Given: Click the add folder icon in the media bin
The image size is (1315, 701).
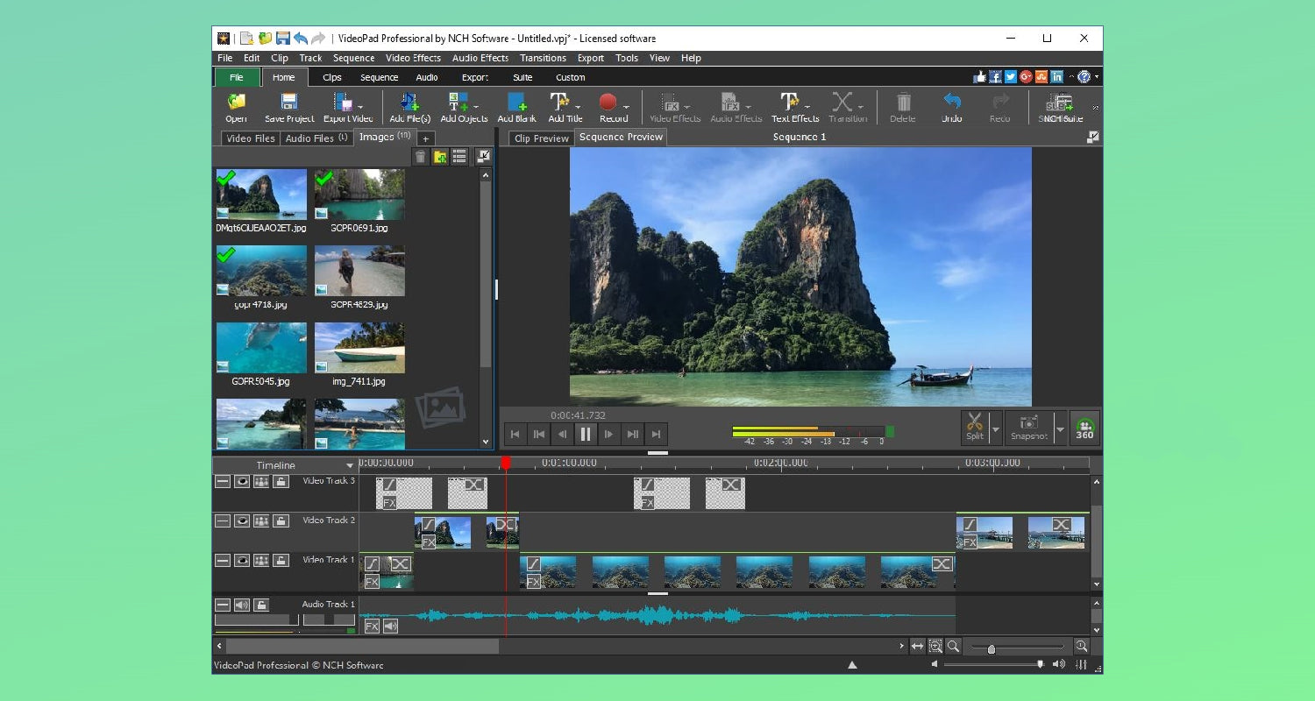Looking at the screenshot, I should click(x=440, y=157).
